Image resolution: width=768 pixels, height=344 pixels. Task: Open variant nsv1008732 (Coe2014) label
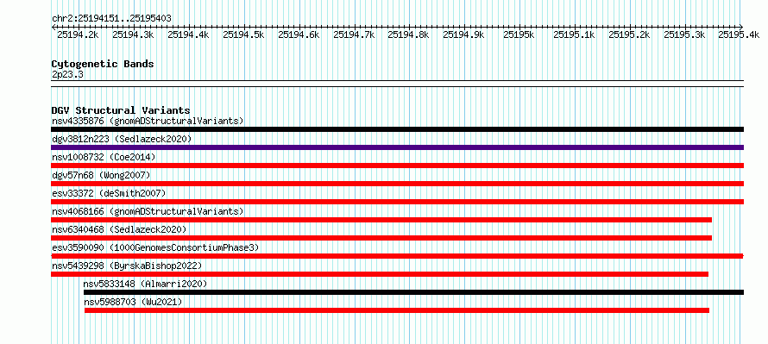pos(104,157)
